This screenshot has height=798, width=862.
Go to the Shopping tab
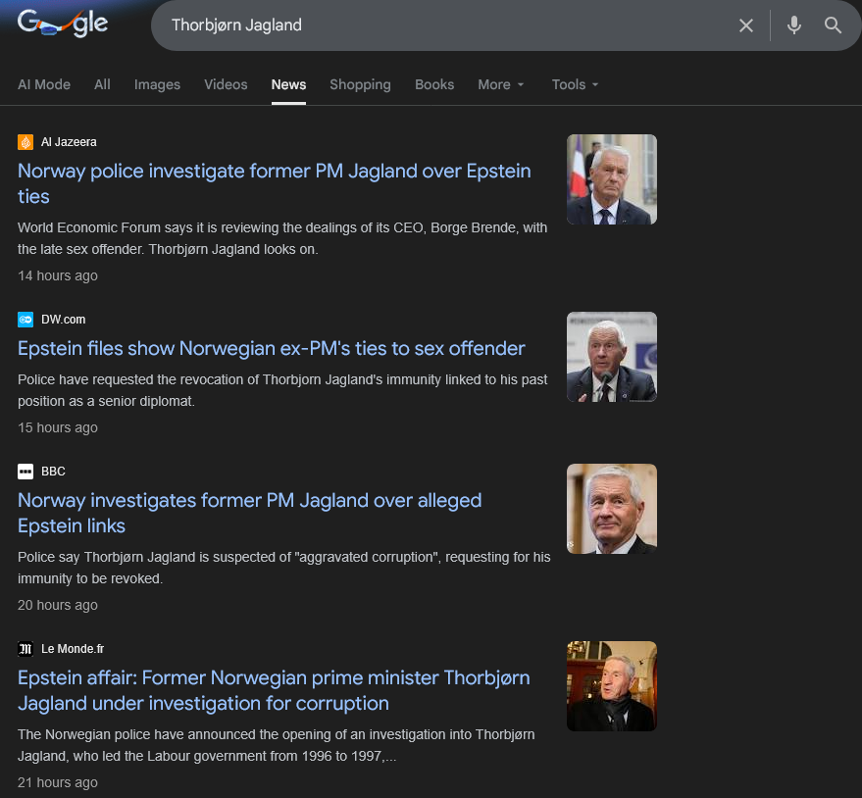coord(360,84)
